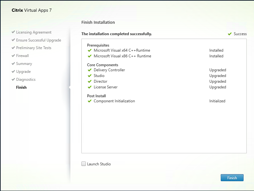Viewport: 254px width, 191px height.
Task: Click the Upgraded status for License Server
Action: pyautogui.click(x=218, y=87)
